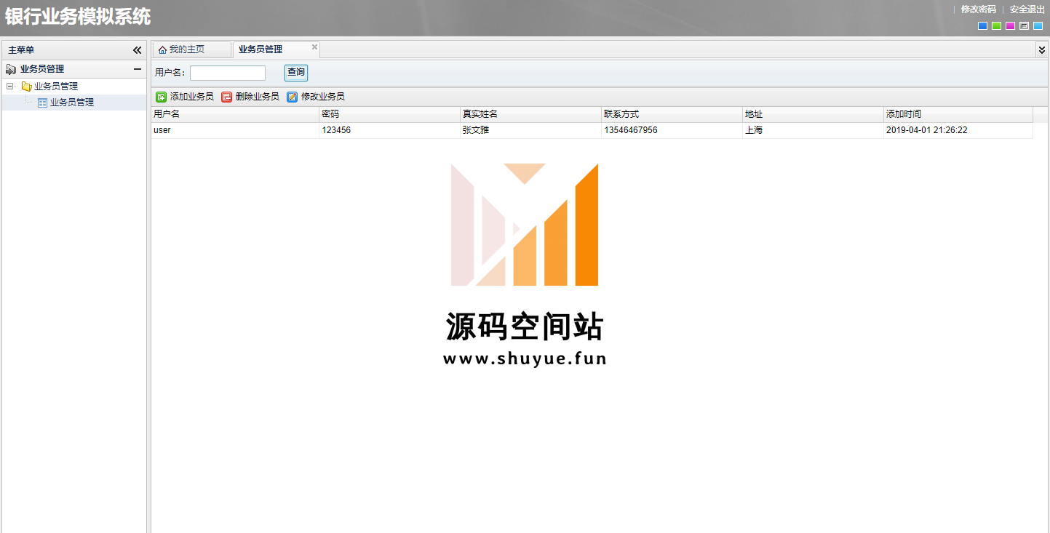The image size is (1050, 533).
Task: Click the 地址 column header
Action: (x=813, y=115)
